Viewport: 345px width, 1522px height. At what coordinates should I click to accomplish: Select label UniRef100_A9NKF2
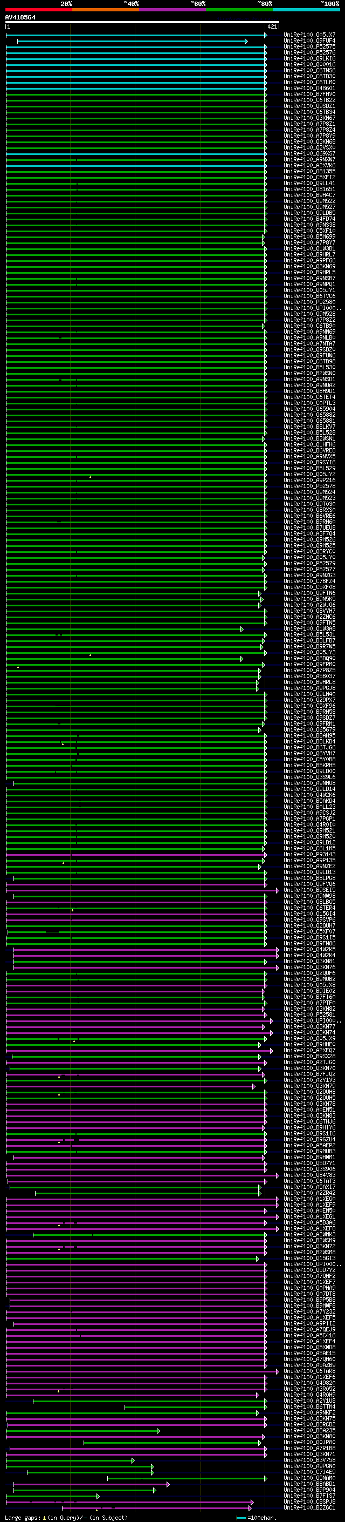tap(309, 1413)
